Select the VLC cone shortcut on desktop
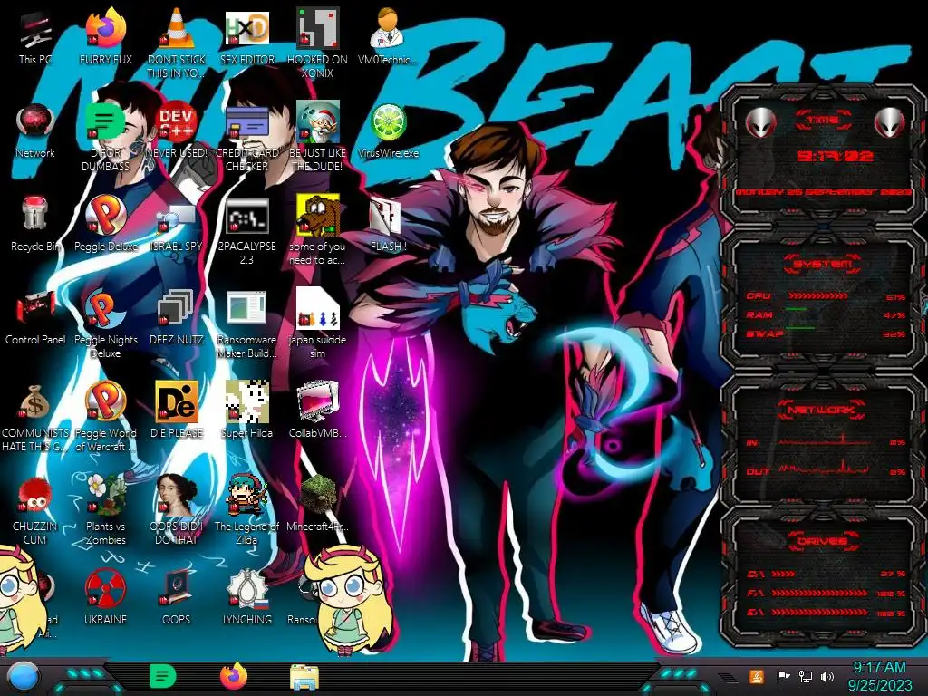Image resolution: width=928 pixels, height=696 pixels. (x=176, y=43)
